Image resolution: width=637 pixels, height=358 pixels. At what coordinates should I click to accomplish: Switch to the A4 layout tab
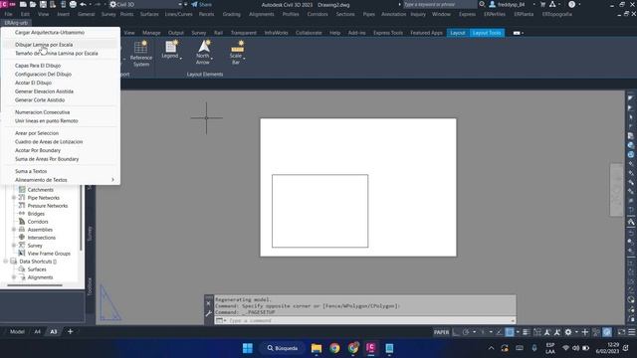37,331
